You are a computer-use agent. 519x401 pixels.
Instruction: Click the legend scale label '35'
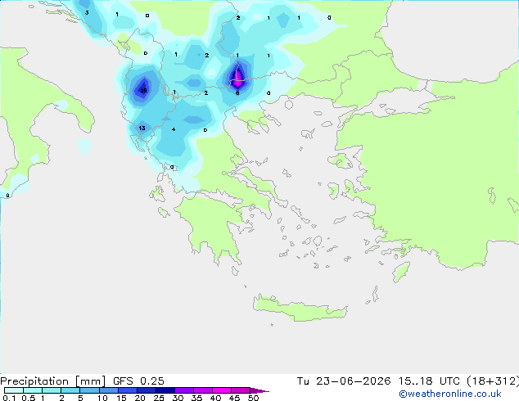(x=196, y=398)
